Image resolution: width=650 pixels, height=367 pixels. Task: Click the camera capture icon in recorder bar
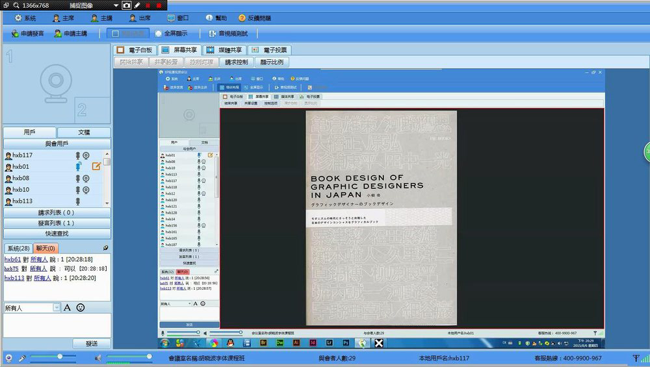tap(127, 5)
